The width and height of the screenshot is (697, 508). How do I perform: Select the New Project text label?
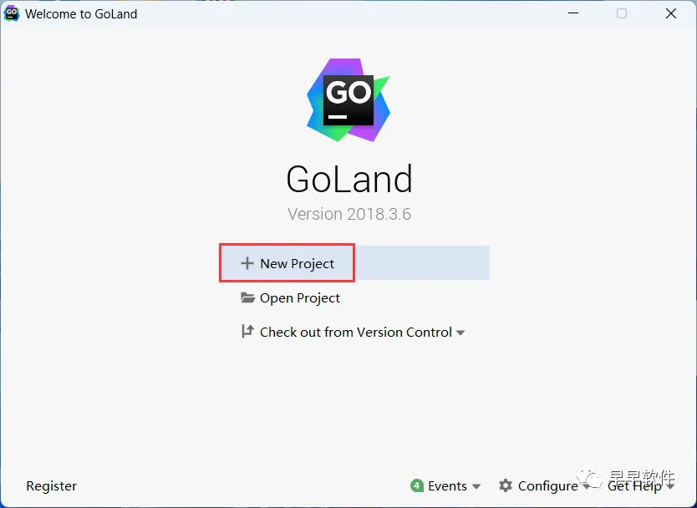pyautogui.click(x=297, y=263)
